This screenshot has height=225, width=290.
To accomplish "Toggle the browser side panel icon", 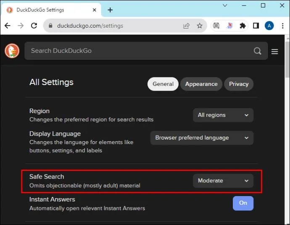I will (x=256, y=26).
